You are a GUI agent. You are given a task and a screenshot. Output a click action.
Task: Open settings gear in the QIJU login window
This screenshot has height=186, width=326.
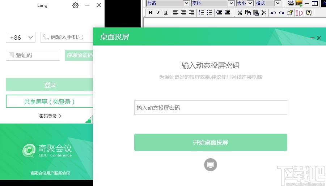coord(75,5)
